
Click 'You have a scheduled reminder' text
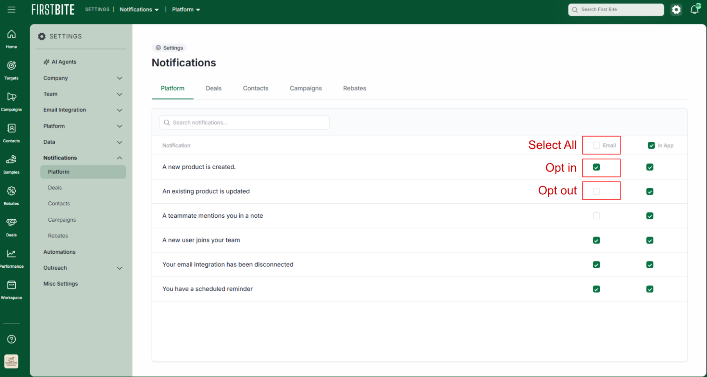pyautogui.click(x=207, y=289)
